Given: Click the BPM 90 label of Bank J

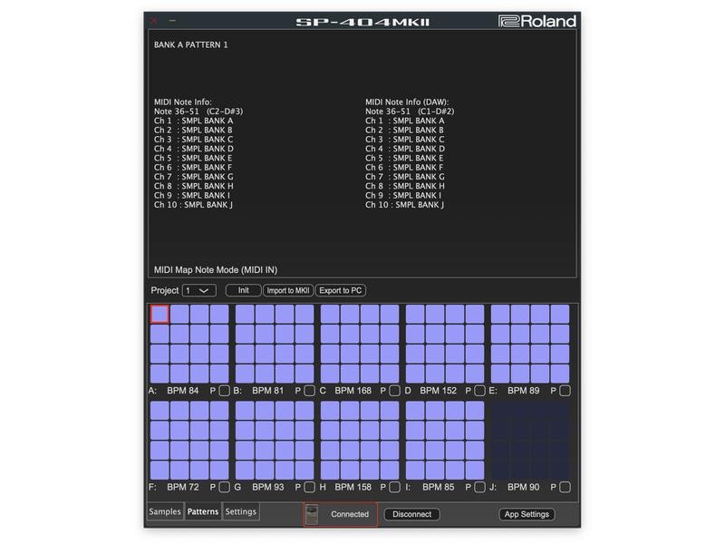Looking at the screenshot, I should (x=524, y=487).
